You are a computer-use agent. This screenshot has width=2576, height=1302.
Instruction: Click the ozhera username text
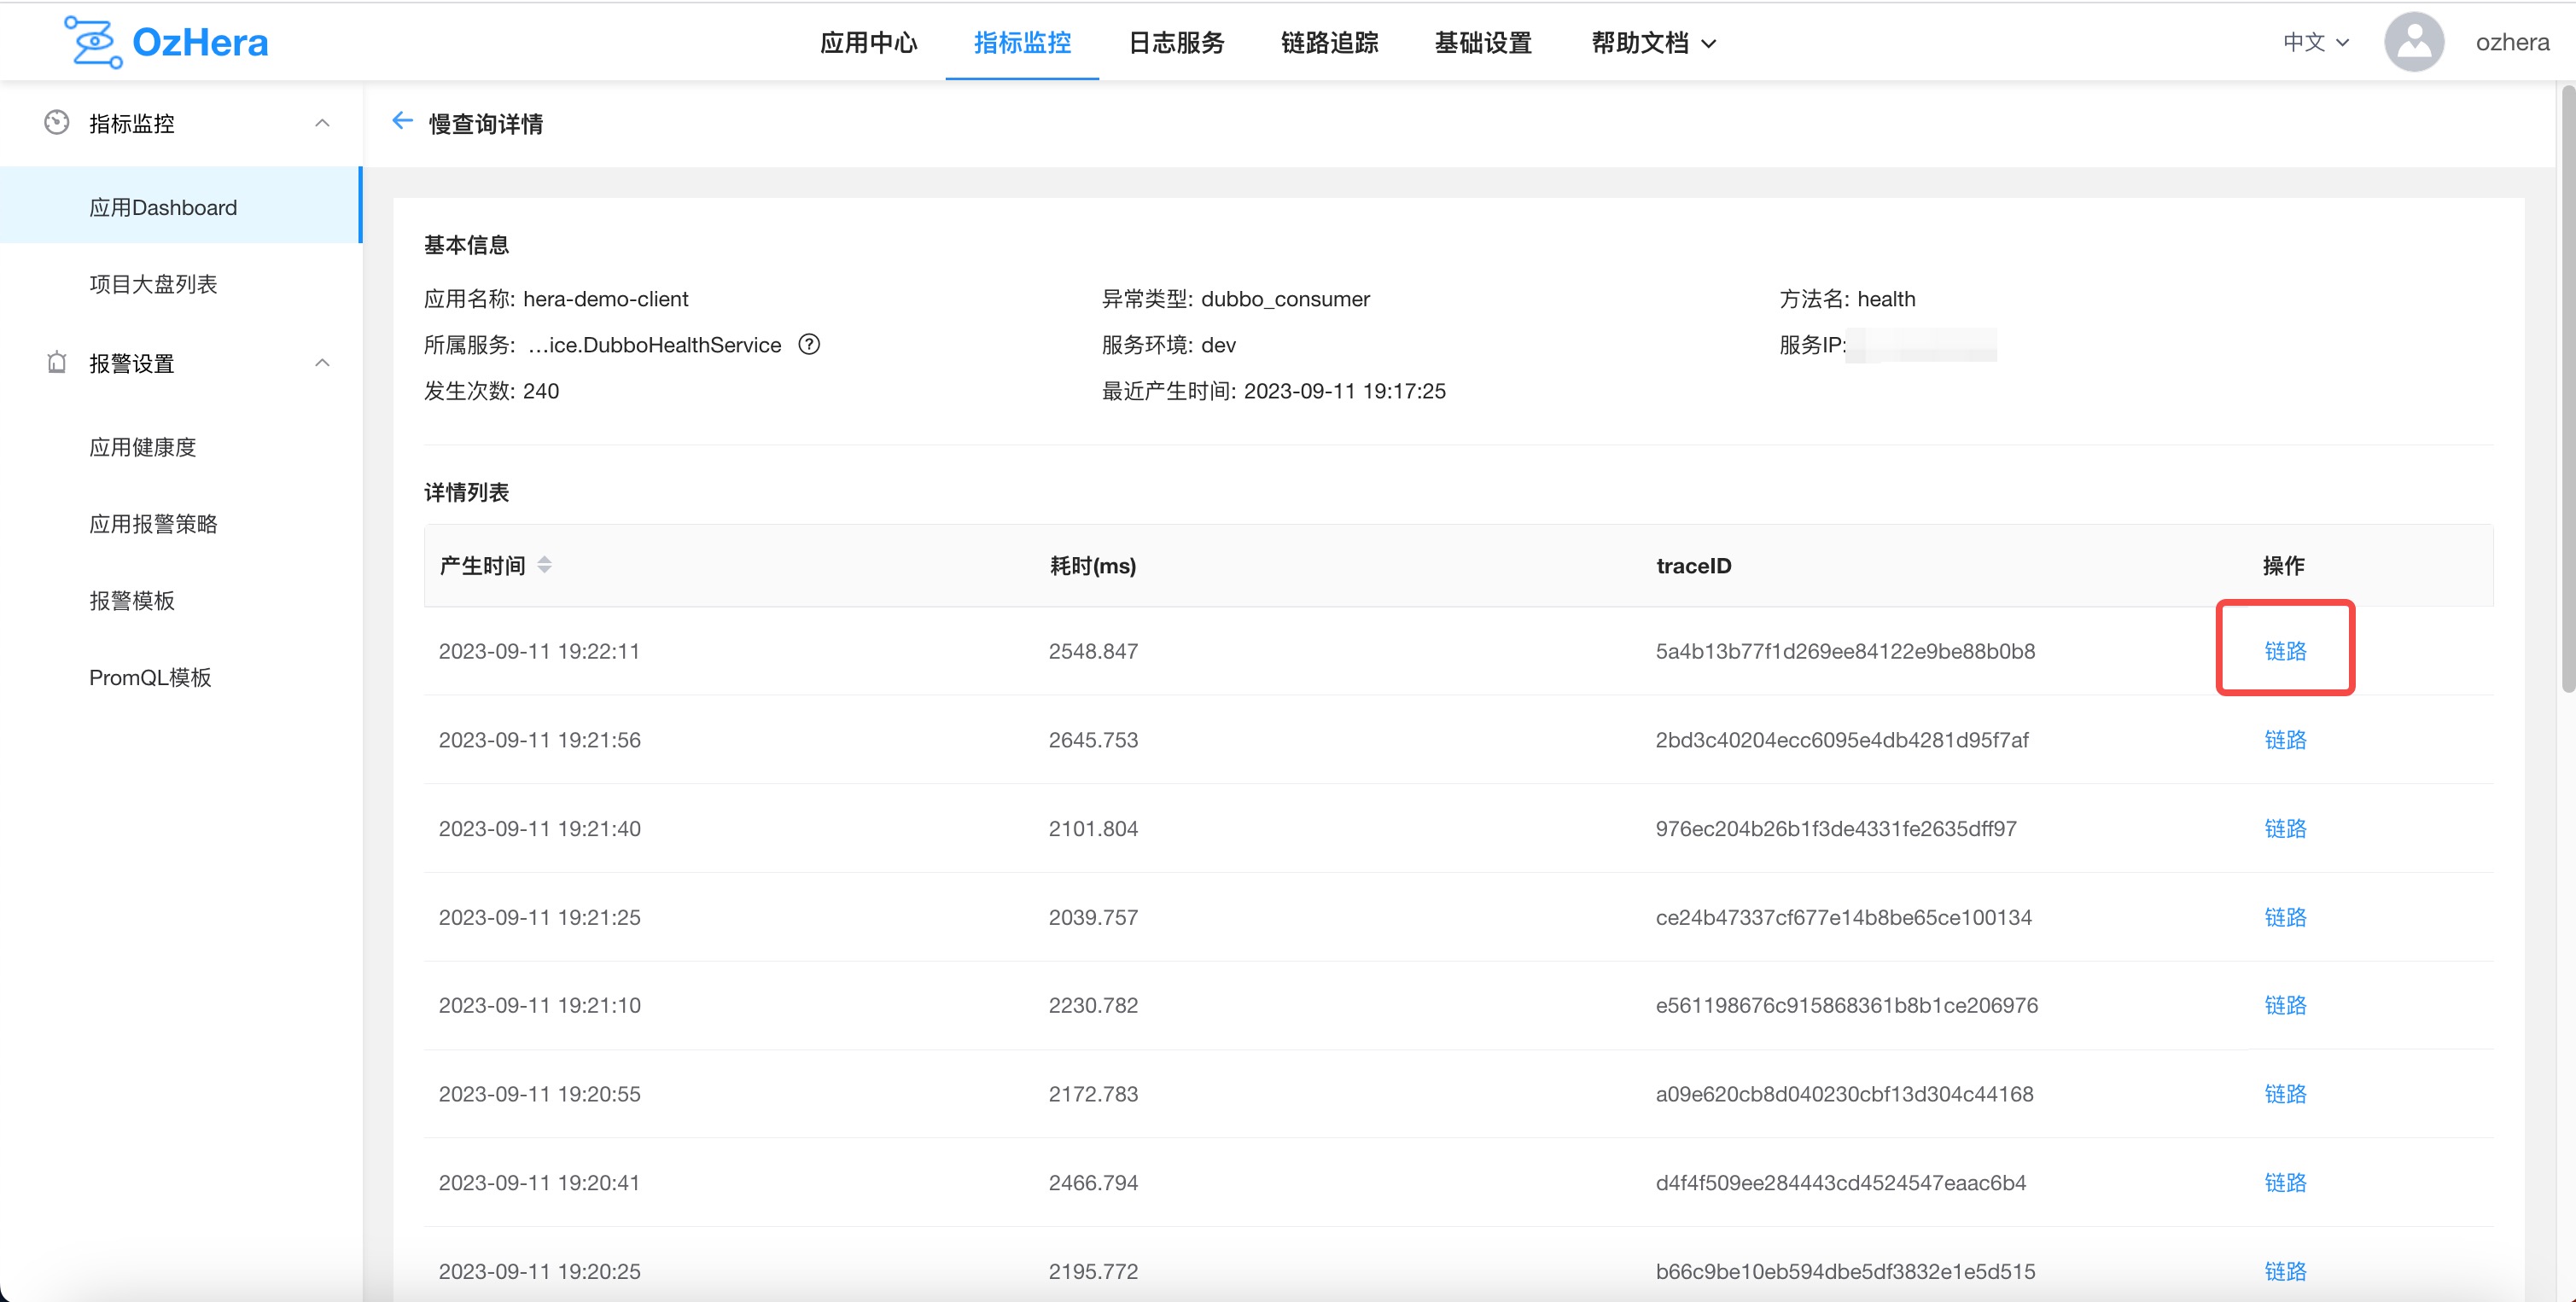click(x=2512, y=42)
